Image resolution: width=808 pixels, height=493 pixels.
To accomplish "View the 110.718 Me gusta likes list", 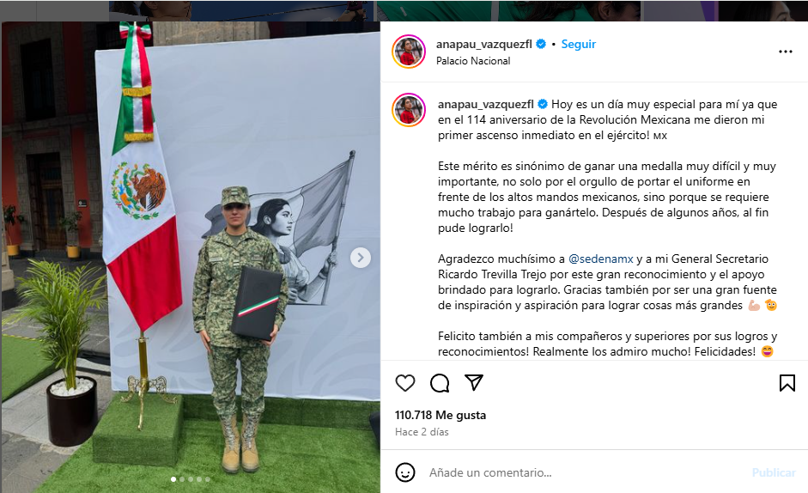I will [440, 415].
